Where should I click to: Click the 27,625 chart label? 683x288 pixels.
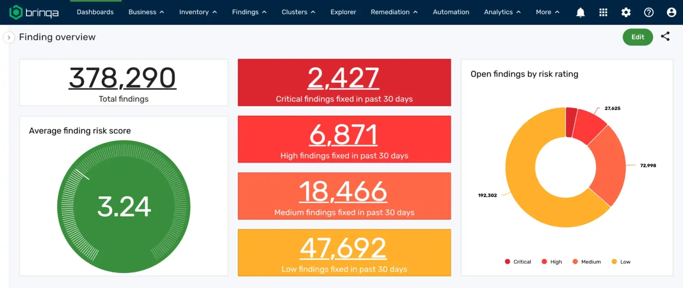point(612,109)
